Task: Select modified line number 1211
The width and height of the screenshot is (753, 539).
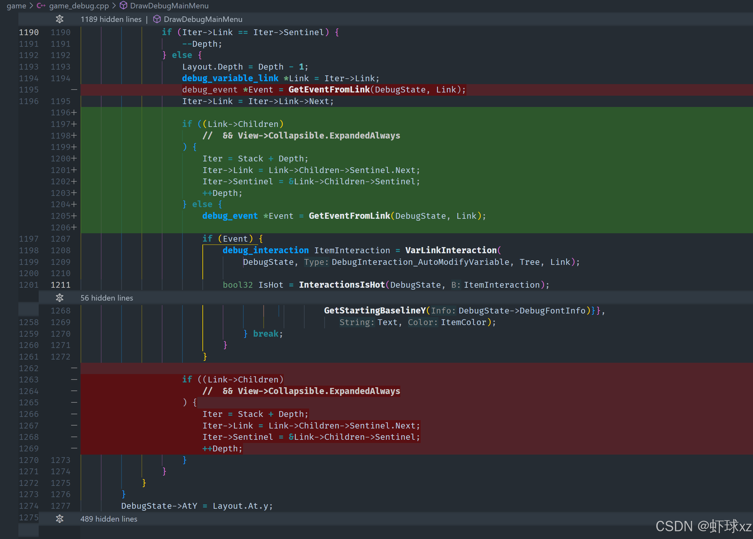Action: [x=60, y=285]
